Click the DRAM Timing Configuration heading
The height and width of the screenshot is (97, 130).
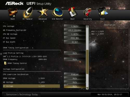click(16, 48)
